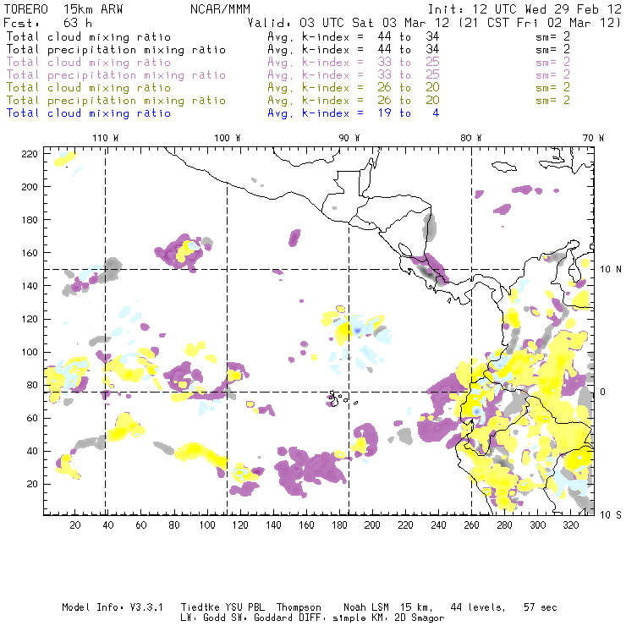Viewport: 626px width, 626px height.
Task: Click the Init: 12 UTC Wed 29 Feb 12 text
Action: [524, 9]
